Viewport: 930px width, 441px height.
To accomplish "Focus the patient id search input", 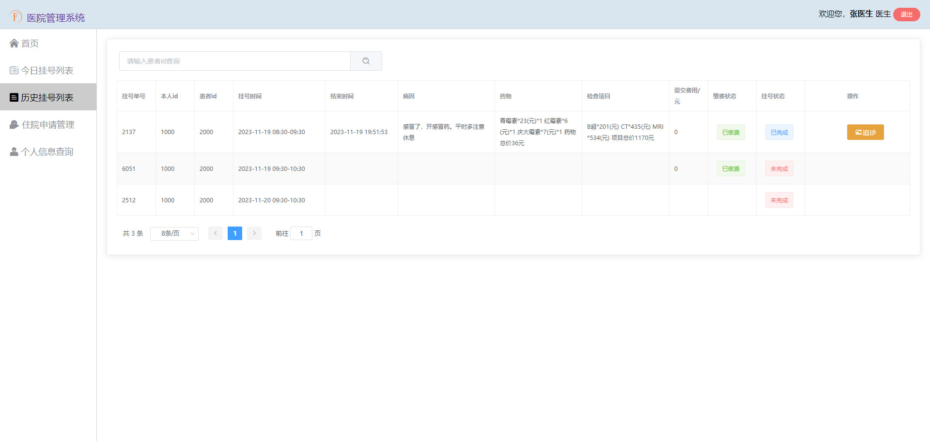I will [x=235, y=61].
